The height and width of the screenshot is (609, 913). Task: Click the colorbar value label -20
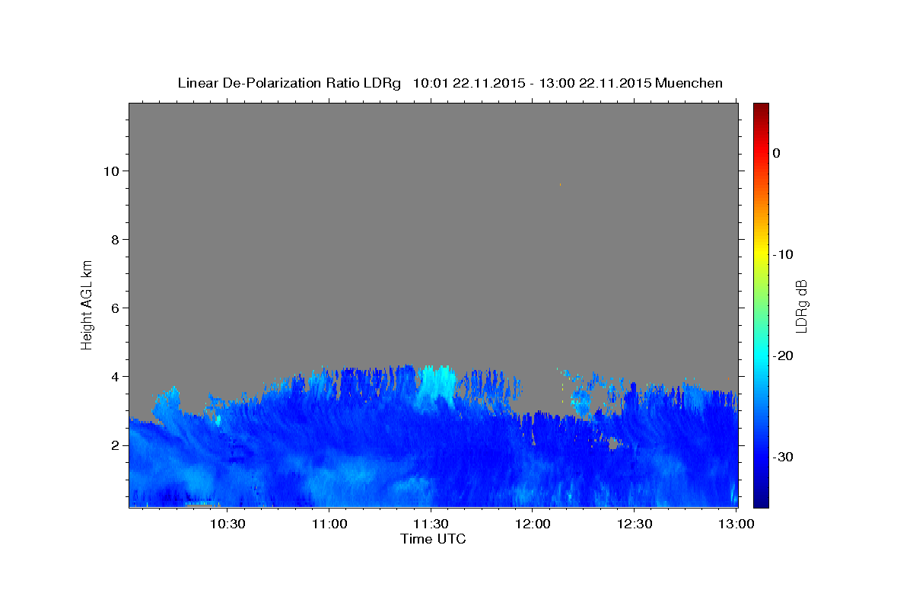782,356
